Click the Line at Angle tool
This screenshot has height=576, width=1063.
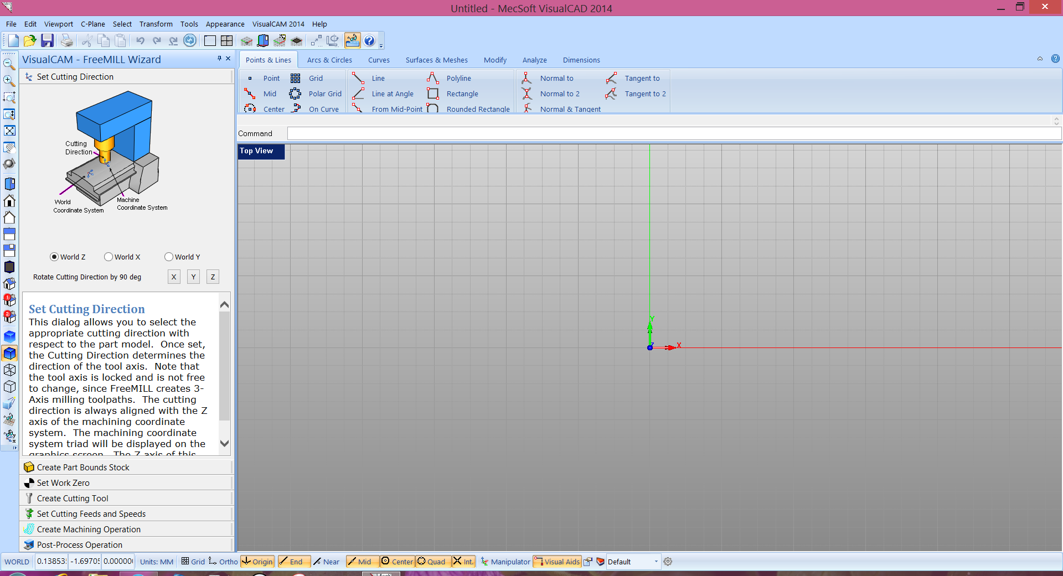[x=392, y=94]
